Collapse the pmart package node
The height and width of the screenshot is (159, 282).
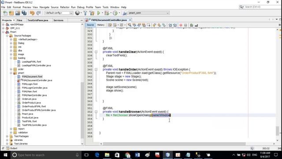(x=11, y=73)
